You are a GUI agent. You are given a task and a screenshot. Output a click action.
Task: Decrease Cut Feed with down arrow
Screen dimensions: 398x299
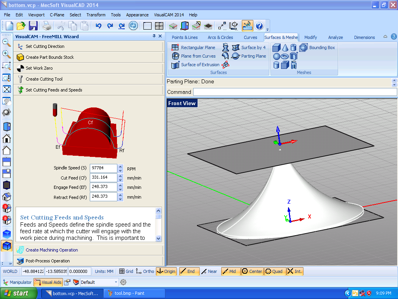(x=120, y=180)
